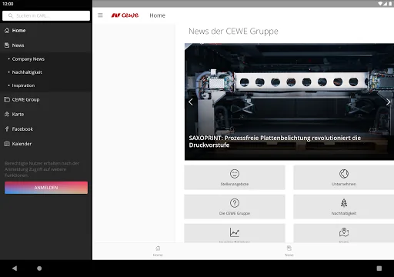Open Unternehmen globe tile
The image size is (394, 277).
(344, 178)
